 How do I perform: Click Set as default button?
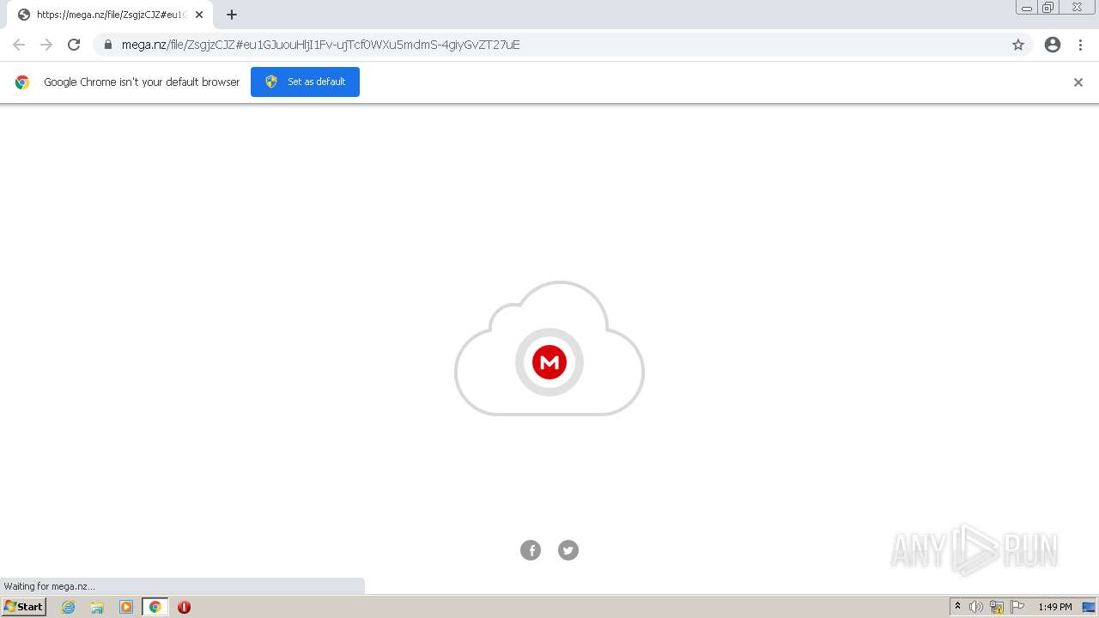(x=305, y=82)
